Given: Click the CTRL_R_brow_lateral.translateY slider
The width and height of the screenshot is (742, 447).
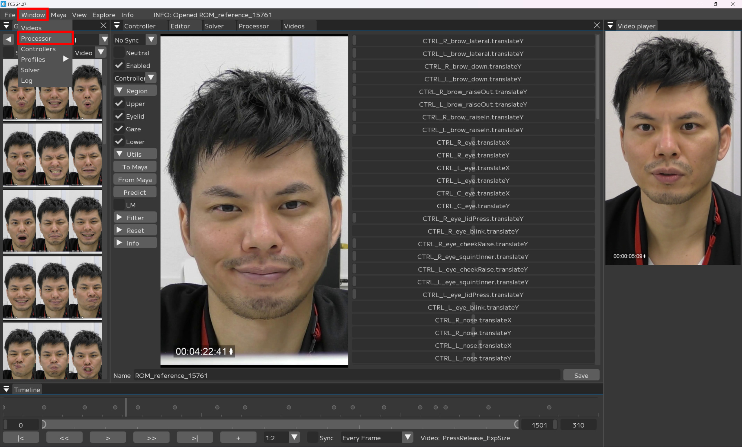Looking at the screenshot, I should [x=473, y=41].
